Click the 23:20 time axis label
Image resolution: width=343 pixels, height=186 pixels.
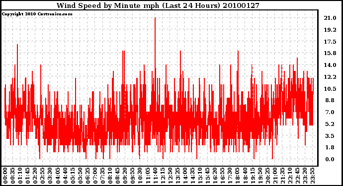305,176
